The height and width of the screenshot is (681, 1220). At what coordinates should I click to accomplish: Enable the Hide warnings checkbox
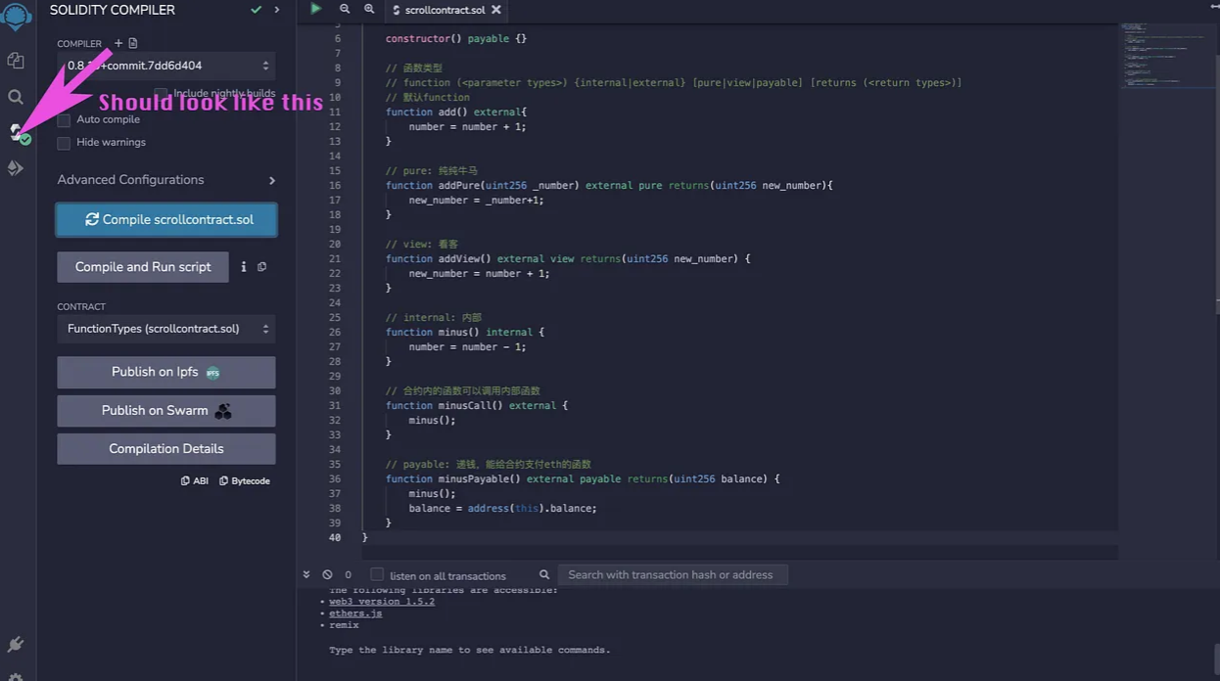(x=64, y=143)
